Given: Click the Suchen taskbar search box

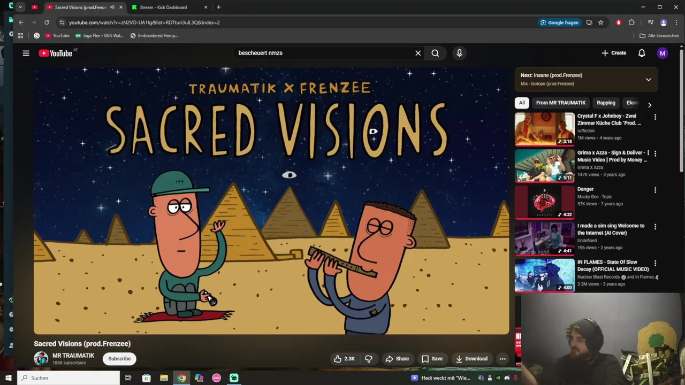Looking at the screenshot, I should point(69,378).
